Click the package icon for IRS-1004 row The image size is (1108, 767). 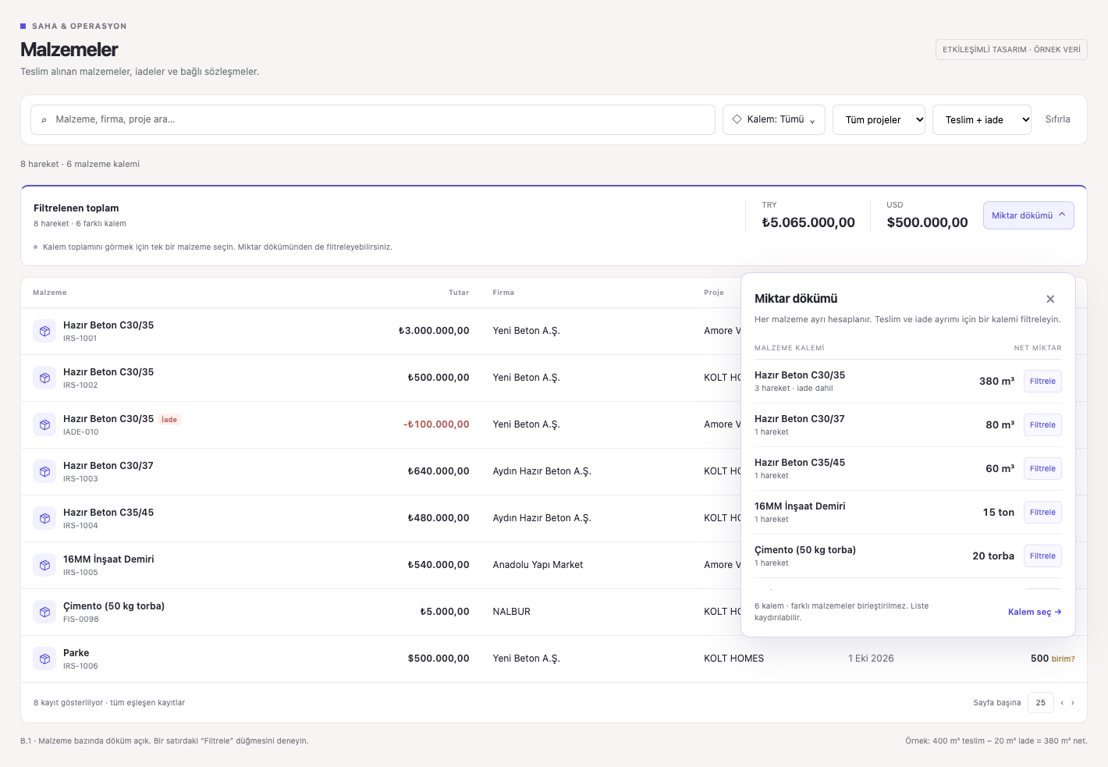[44, 518]
